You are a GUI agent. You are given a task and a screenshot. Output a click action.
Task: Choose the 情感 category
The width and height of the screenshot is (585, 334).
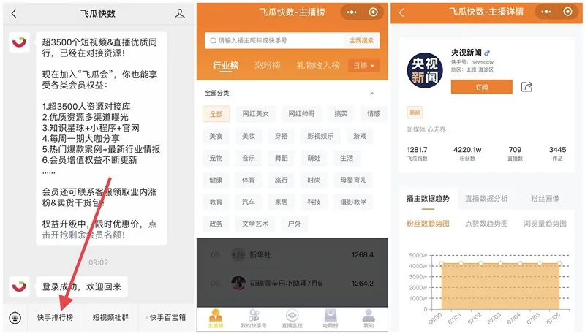point(374,114)
